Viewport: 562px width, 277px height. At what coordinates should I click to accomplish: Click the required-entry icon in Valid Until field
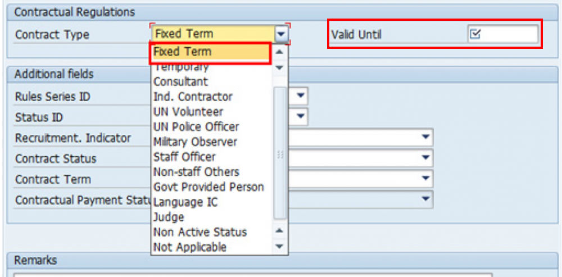(x=475, y=35)
